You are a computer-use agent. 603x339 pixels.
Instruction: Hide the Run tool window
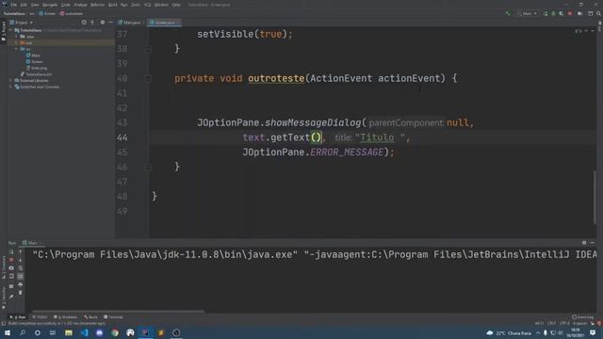[x=593, y=243]
